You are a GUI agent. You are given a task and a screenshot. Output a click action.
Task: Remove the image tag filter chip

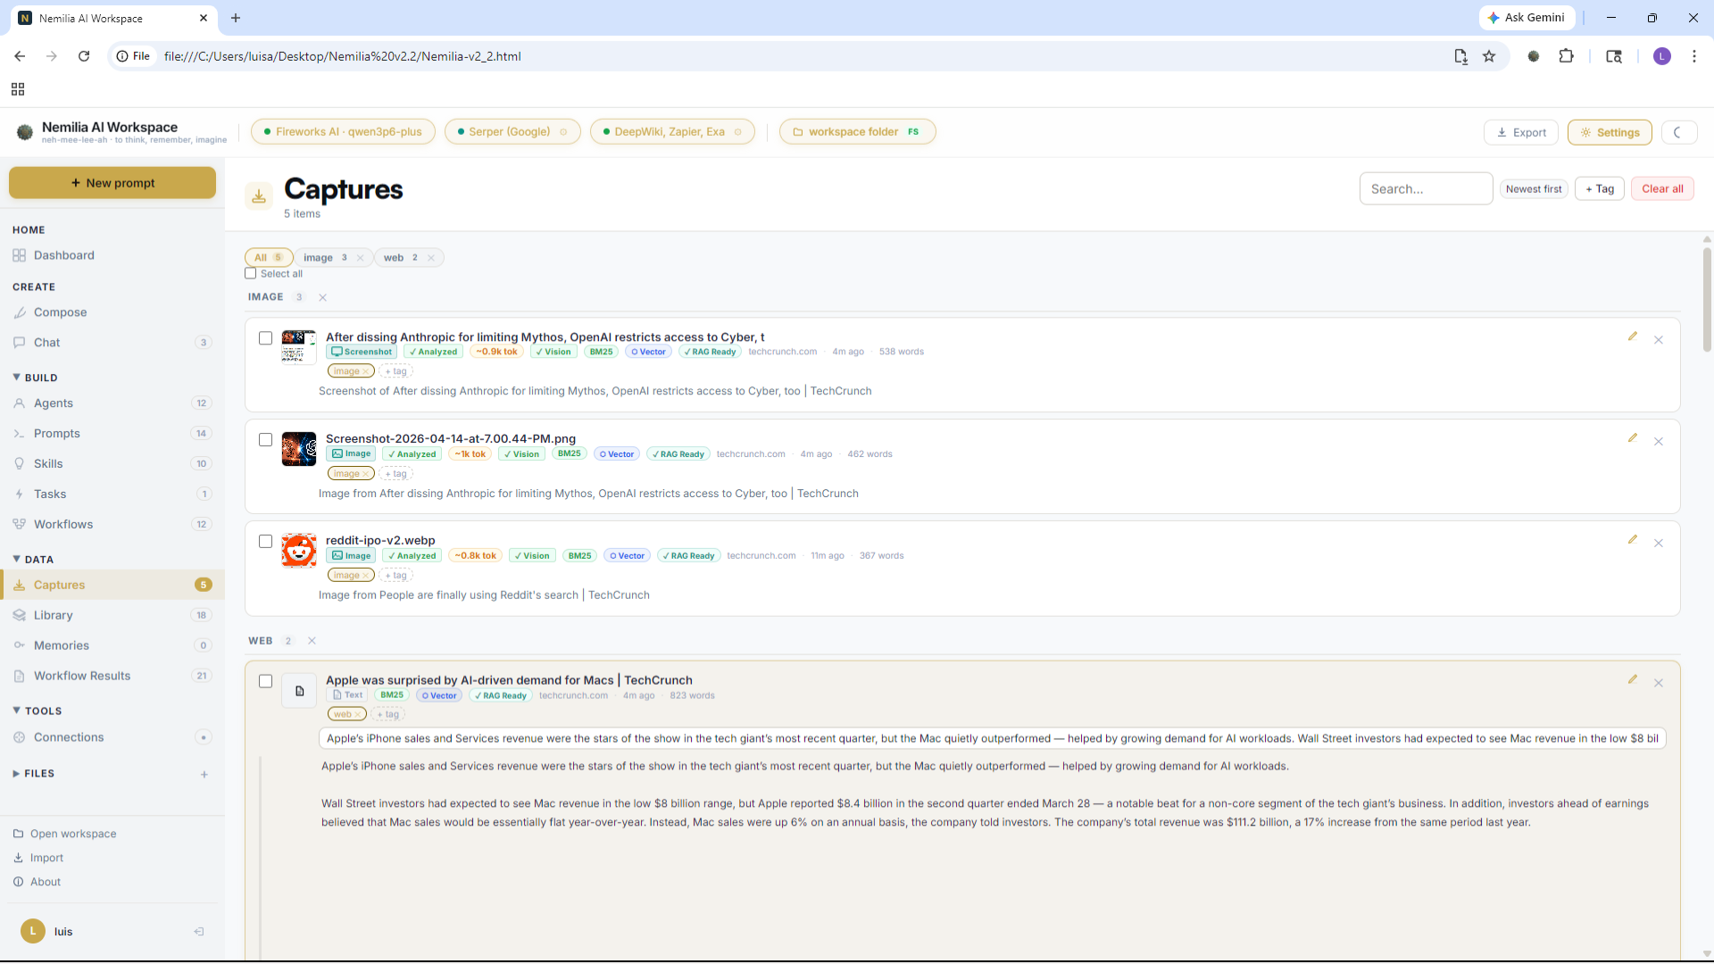click(x=361, y=258)
